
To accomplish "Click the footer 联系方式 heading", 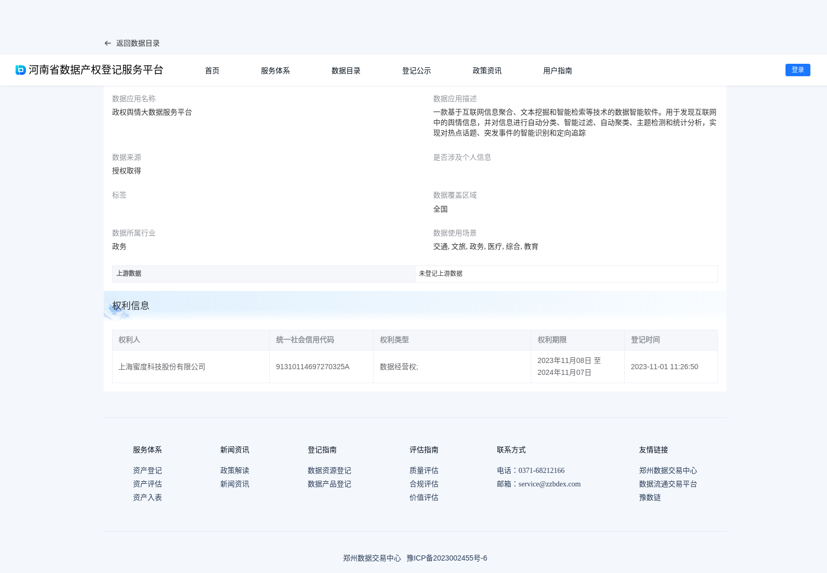I will point(512,450).
